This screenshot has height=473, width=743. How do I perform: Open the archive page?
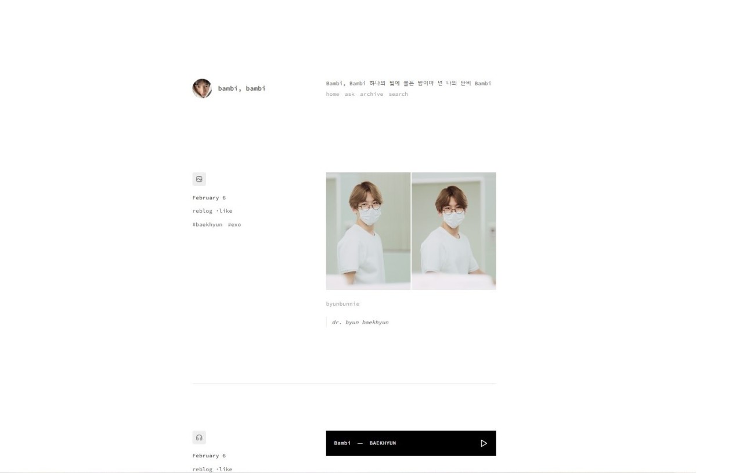pyautogui.click(x=371, y=94)
